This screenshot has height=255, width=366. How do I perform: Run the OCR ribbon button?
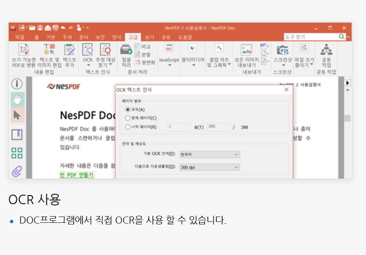(88, 55)
